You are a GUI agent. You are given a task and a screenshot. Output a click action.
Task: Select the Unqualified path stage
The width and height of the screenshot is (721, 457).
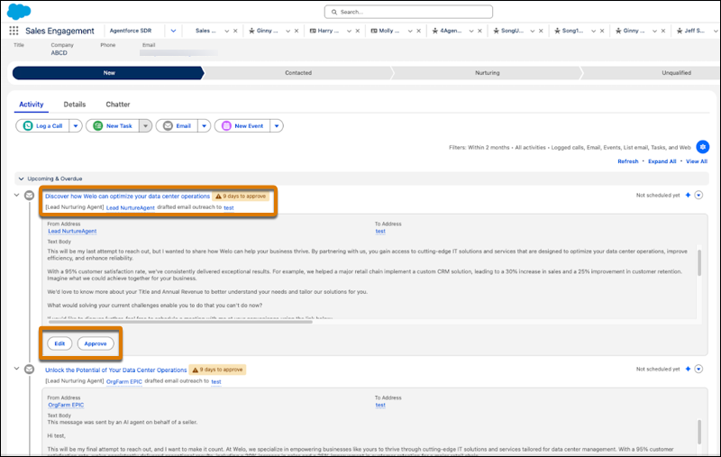coord(676,73)
